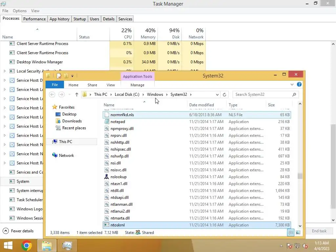Open the Windows Start button
Image resolution: width=336 pixels, height=252 pixels.
coord(8,245)
